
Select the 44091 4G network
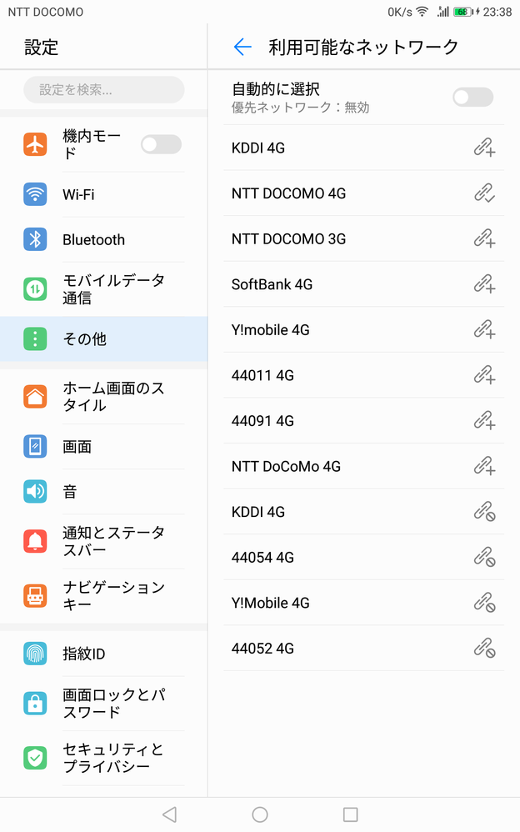tap(363, 421)
